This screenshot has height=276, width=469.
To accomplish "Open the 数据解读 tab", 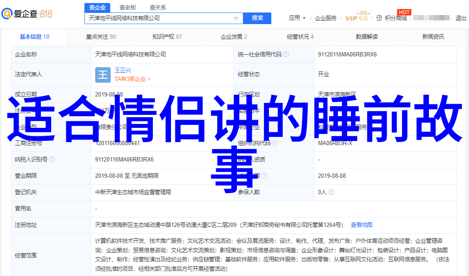I will click(367, 37).
